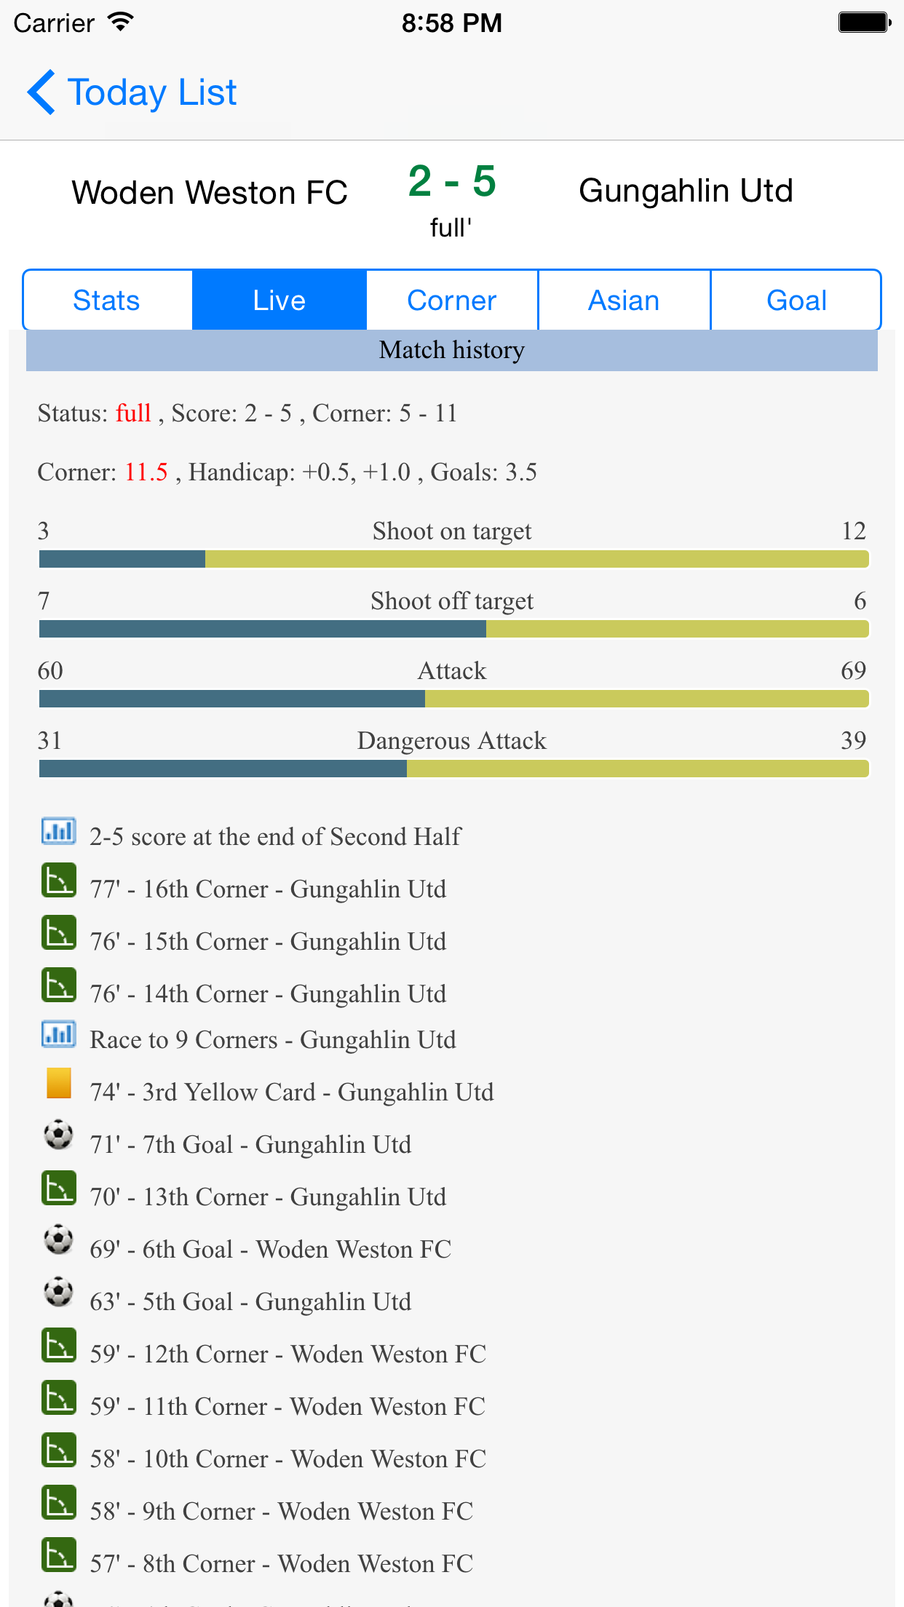Switch to the Stats tab
The width and height of the screenshot is (904, 1607).
107,301
